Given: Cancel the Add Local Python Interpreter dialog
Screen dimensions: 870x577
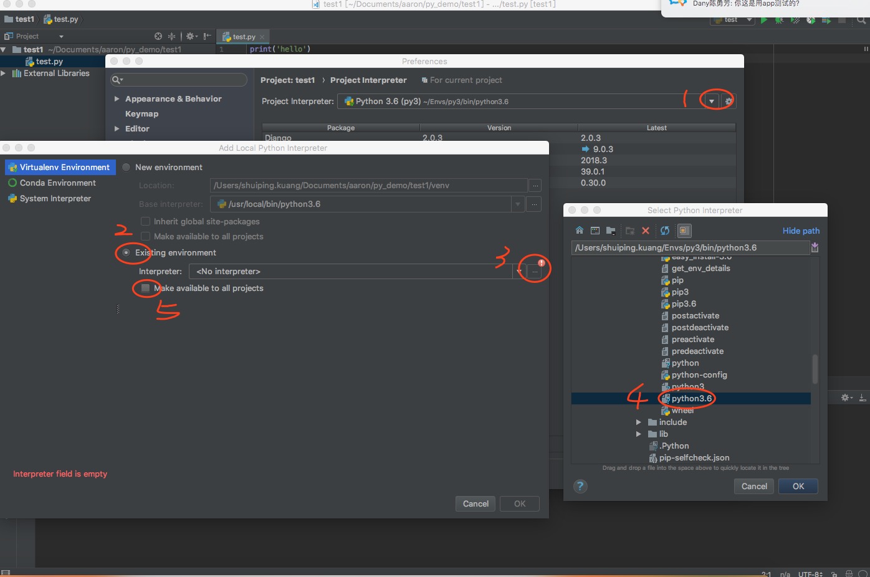Looking at the screenshot, I should click(x=476, y=503).
